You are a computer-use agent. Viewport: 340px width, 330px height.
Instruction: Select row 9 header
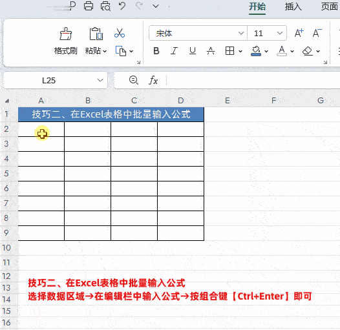[6, 233]
